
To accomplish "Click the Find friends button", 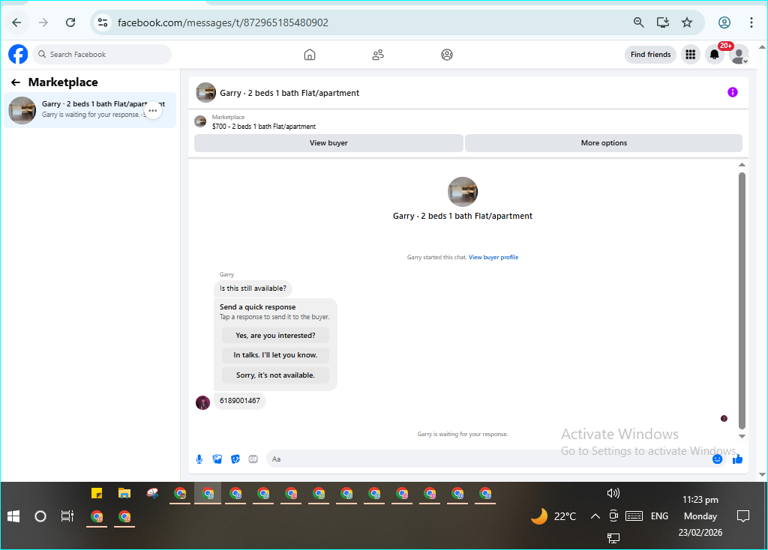I will tap(650, 54).
